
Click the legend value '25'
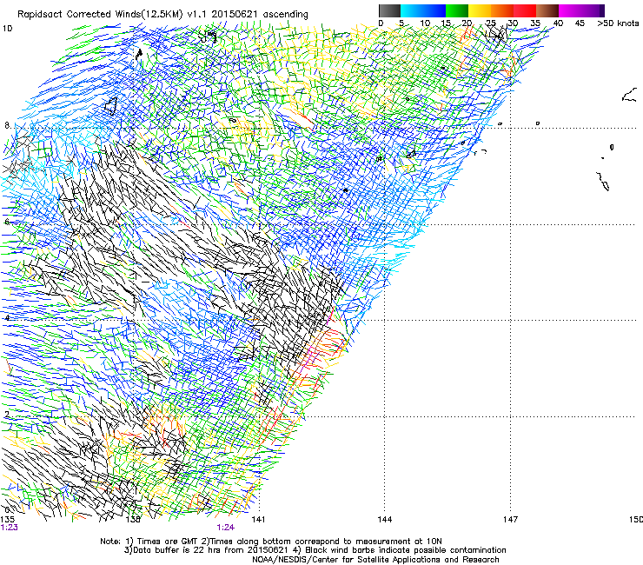(491, 23)
